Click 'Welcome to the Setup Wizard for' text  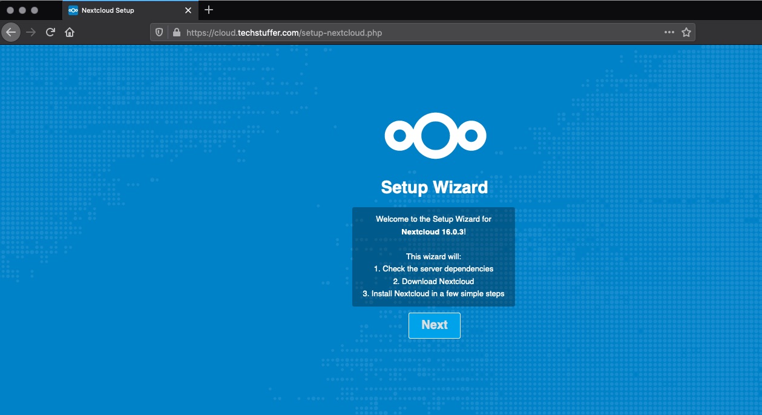point(433,219)
